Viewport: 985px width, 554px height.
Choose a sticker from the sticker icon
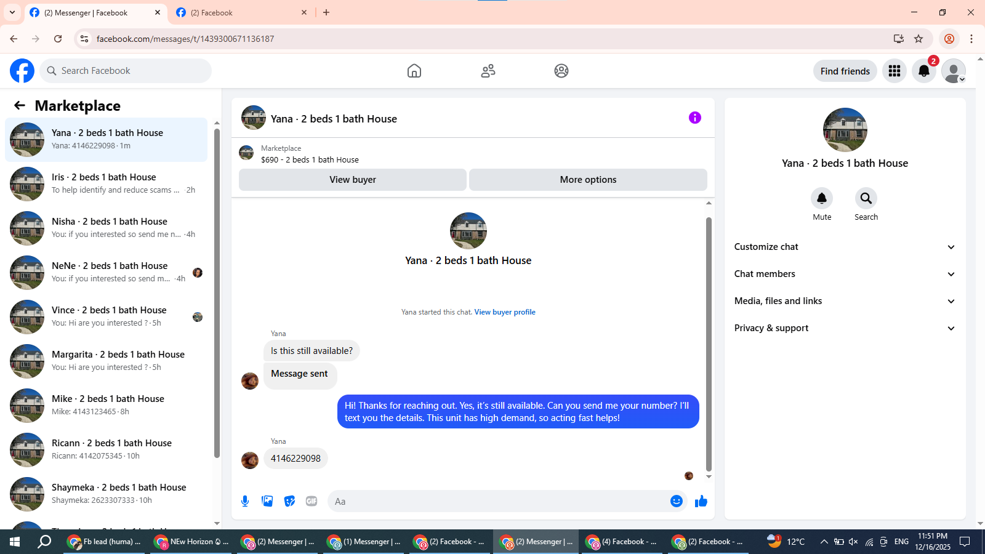[x=289, y=501]
